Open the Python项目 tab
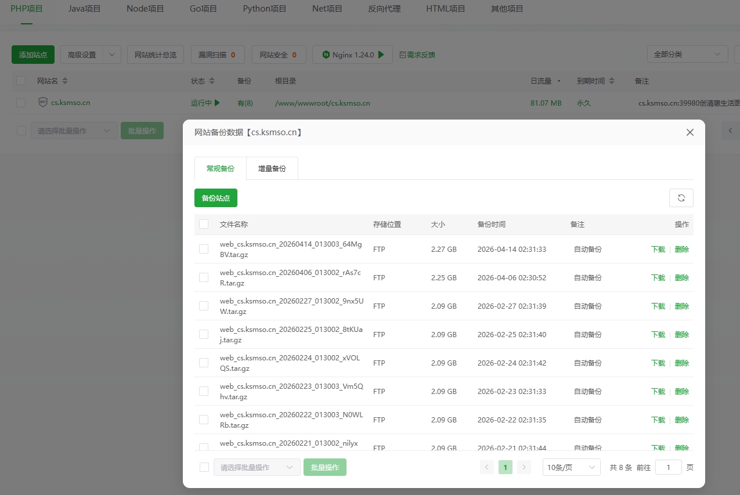 point(265,9)
